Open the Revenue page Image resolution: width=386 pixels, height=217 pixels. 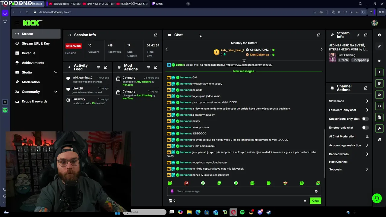tap(36, 53)
